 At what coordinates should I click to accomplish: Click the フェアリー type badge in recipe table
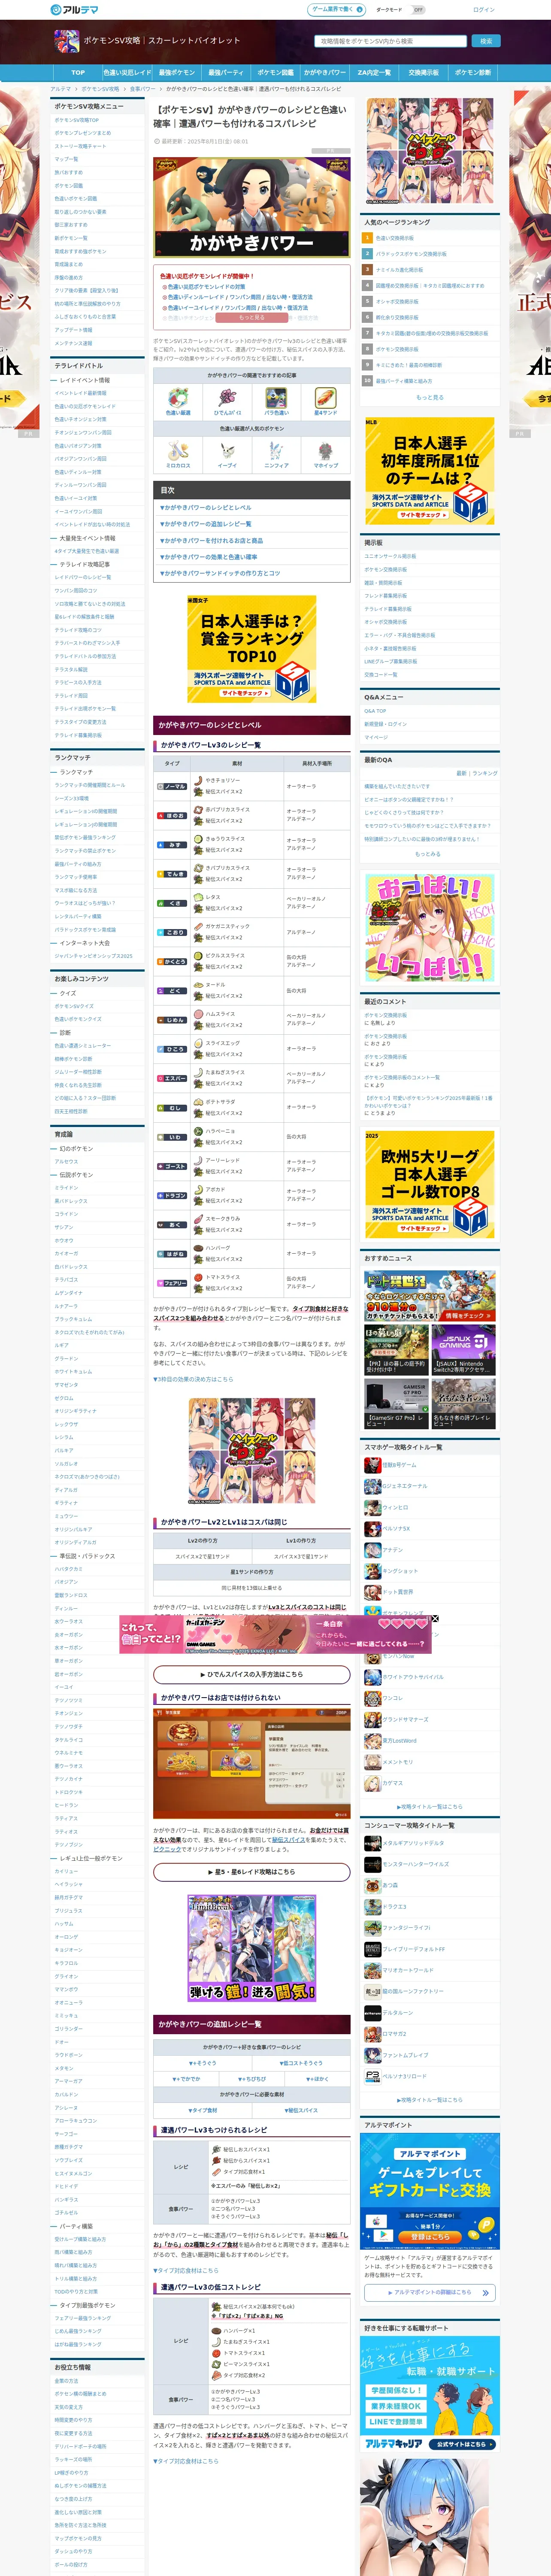172,1283
